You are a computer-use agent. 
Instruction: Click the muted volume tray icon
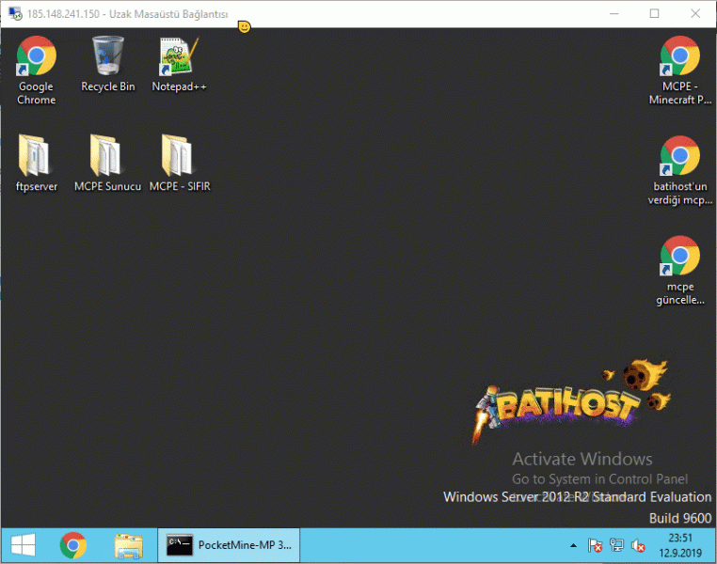point(638,545)
